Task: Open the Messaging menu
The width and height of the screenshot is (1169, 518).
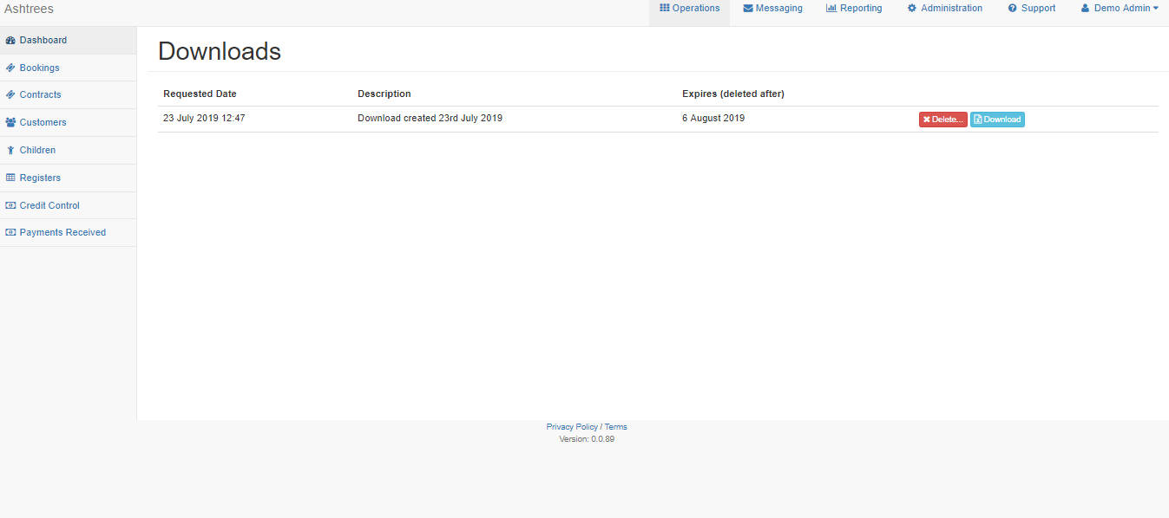Action: [773, 9]
